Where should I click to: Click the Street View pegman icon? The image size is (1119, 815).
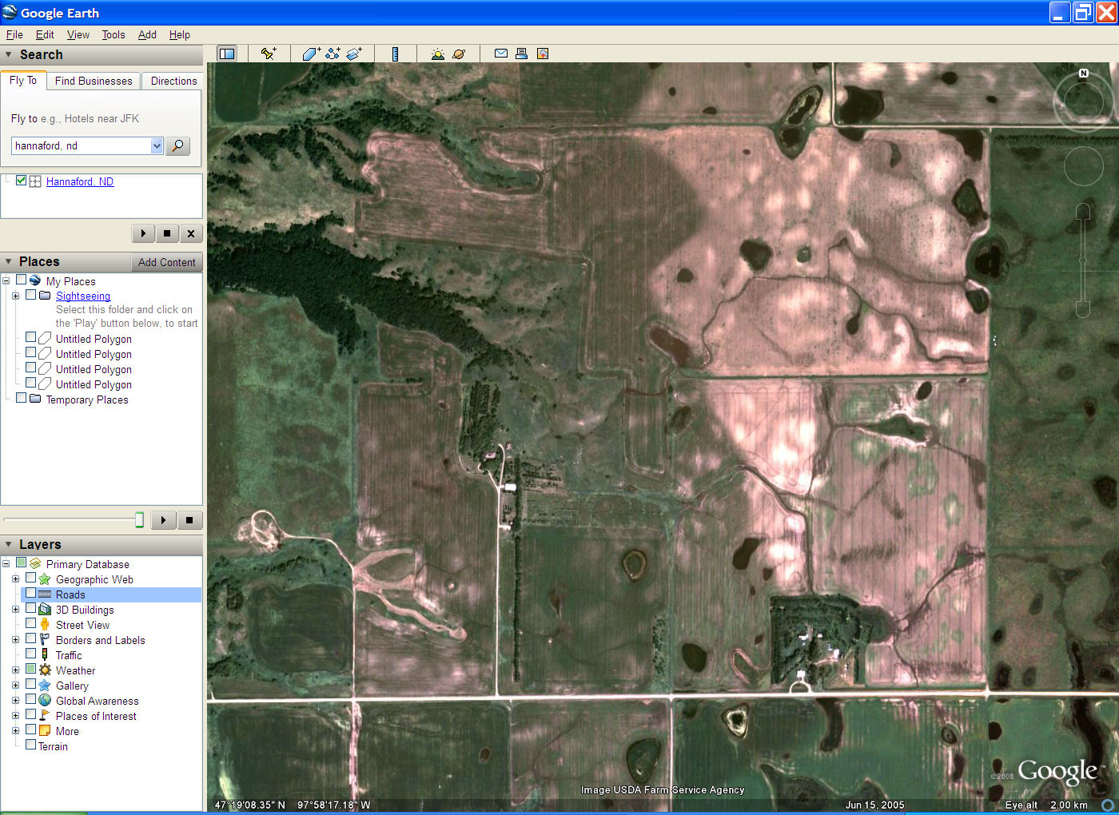click(45, 625)
